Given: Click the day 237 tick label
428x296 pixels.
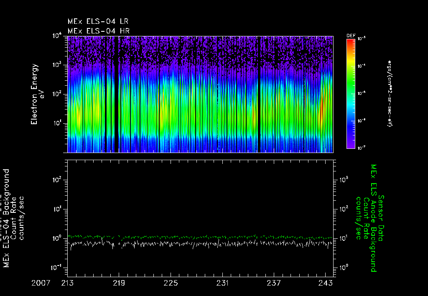Looking at the screenshot, I should pos(274,283).
